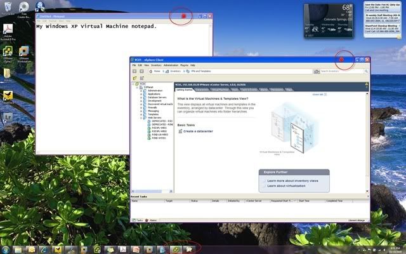
Task: Open the VMware vSphere Client desktop icon
Action: pyautogui.click(x=8, y=55)
